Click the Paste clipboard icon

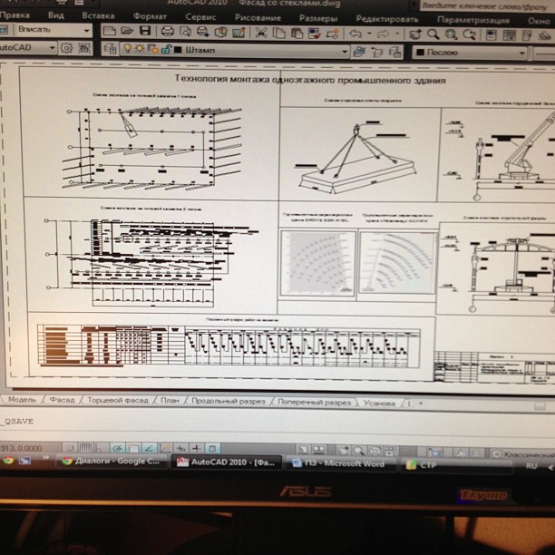(297, 34)
